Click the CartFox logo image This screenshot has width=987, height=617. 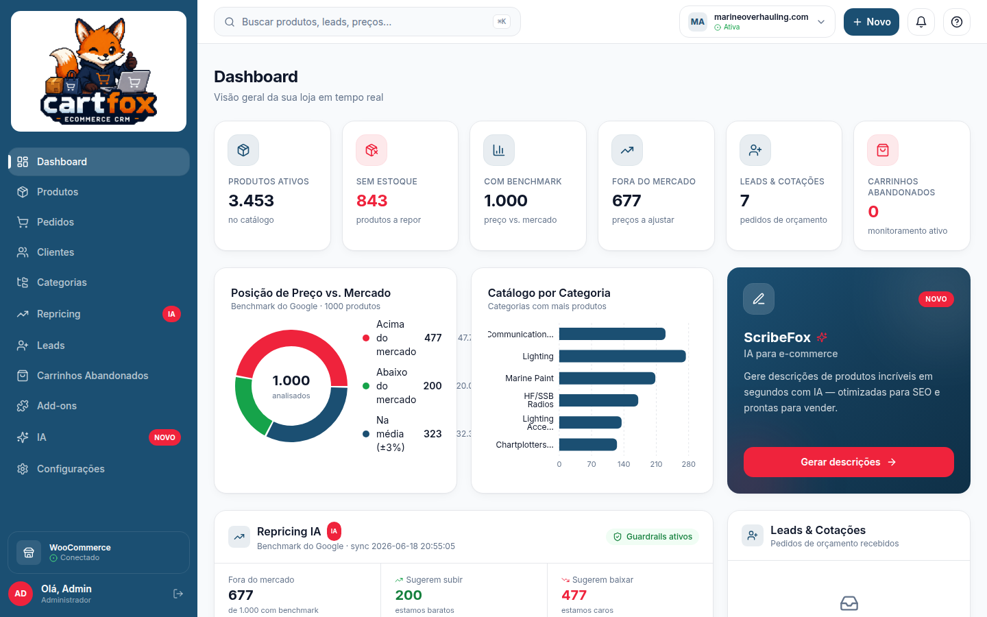click(x=99, y=71)
